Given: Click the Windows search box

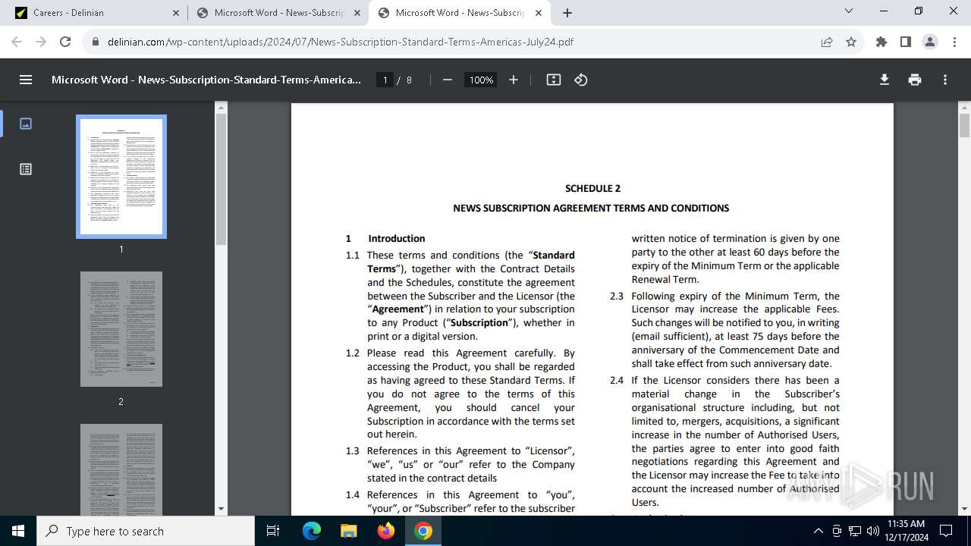Looking at the screenshot, I should [x=146, y=531].
